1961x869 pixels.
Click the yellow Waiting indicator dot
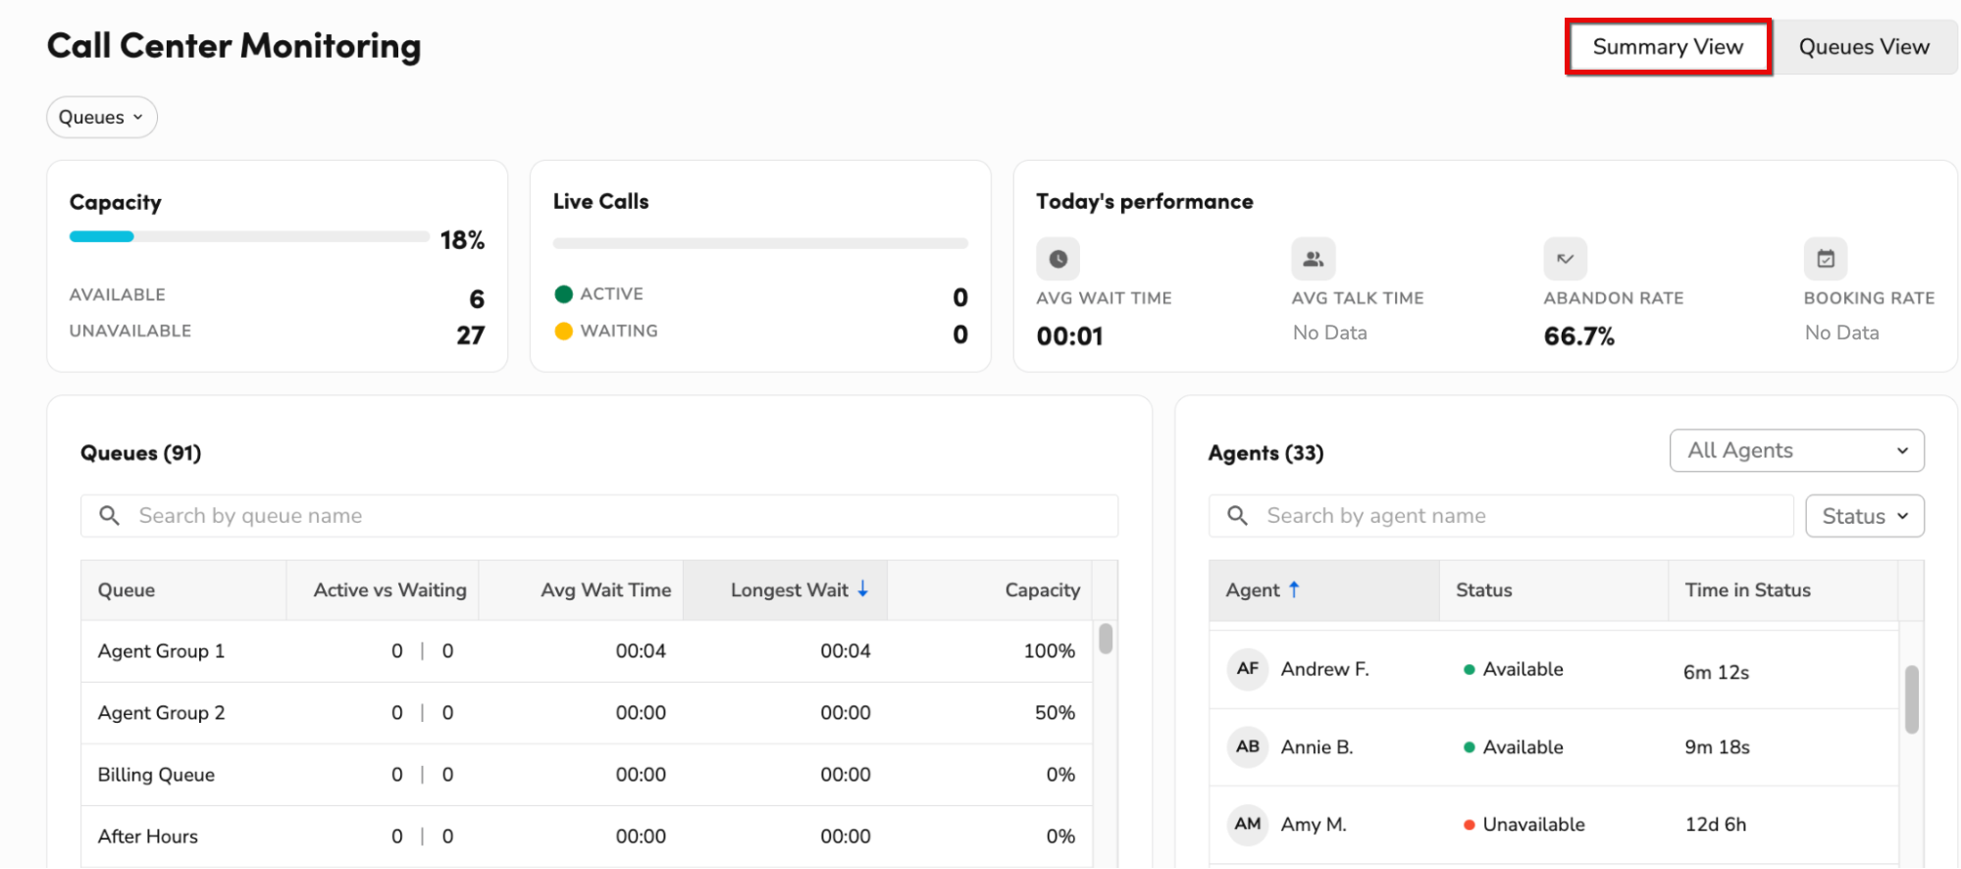click(x=563, y=332)
